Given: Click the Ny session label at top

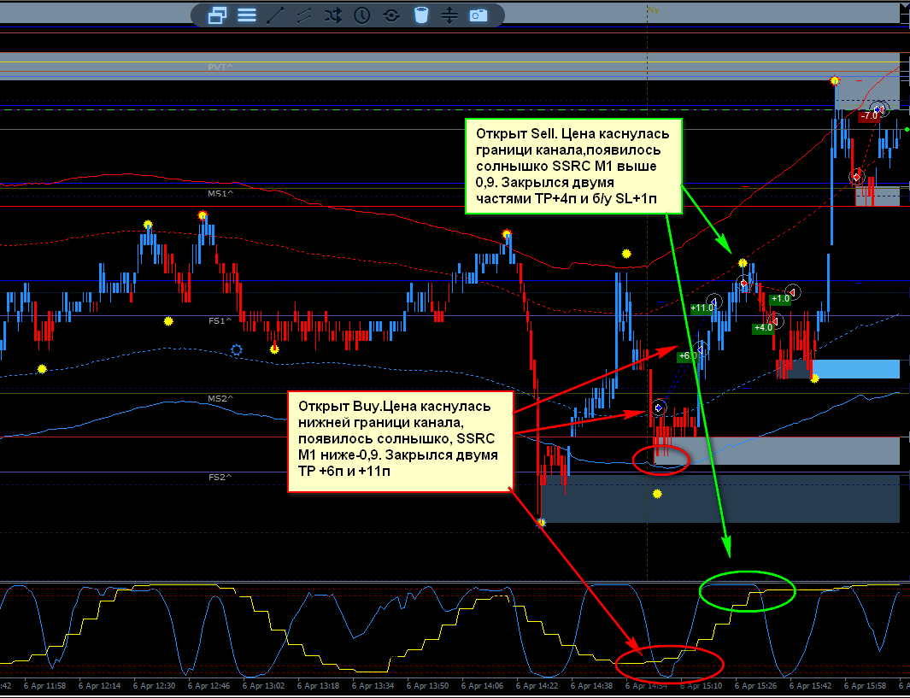Looking at the screenshot, I should coord(653,10).
